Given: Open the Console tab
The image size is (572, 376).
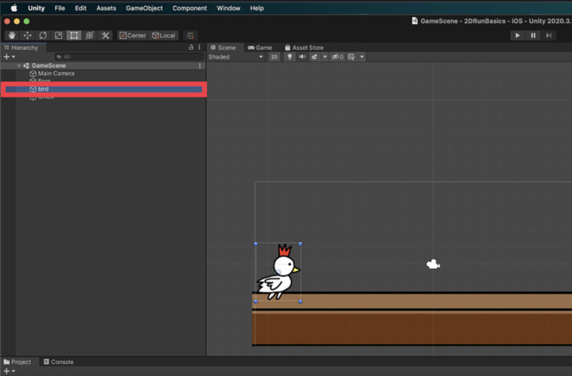Looking at the screenshot, I should (58, 362).
